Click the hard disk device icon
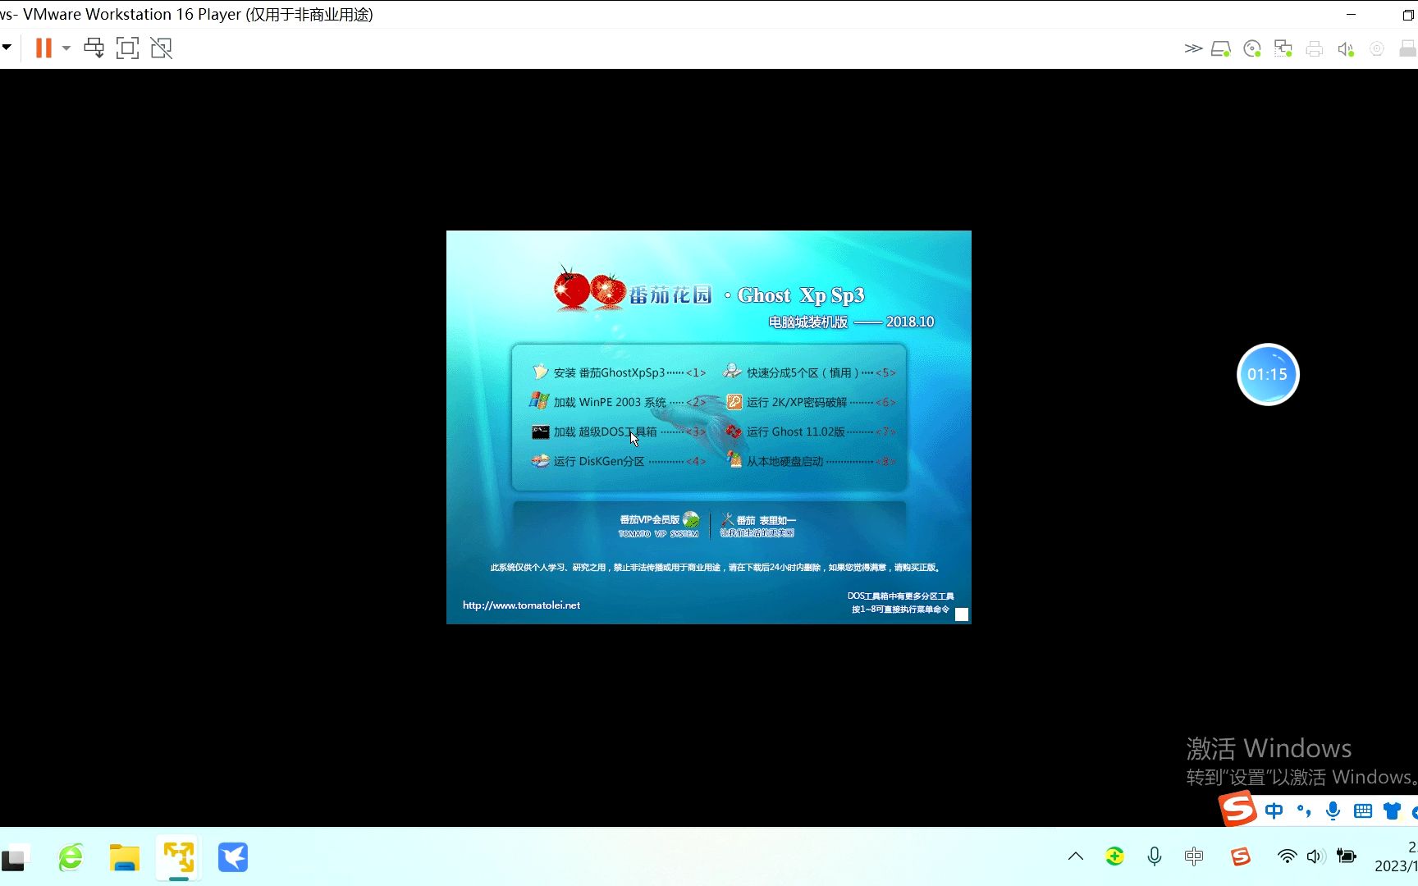1418x886 pixels. (x=1221, y=49)
